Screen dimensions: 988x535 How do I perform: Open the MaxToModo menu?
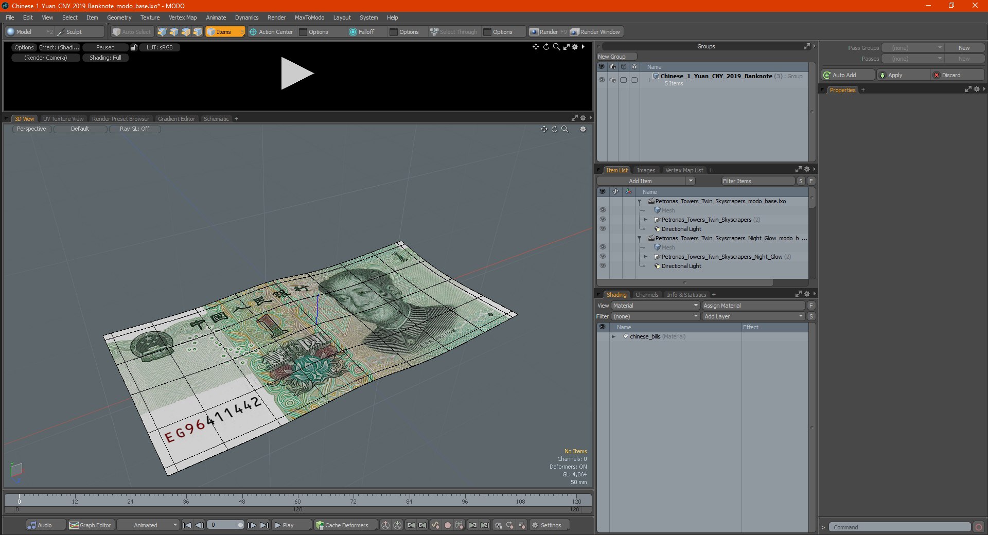(x=309, y=17)
